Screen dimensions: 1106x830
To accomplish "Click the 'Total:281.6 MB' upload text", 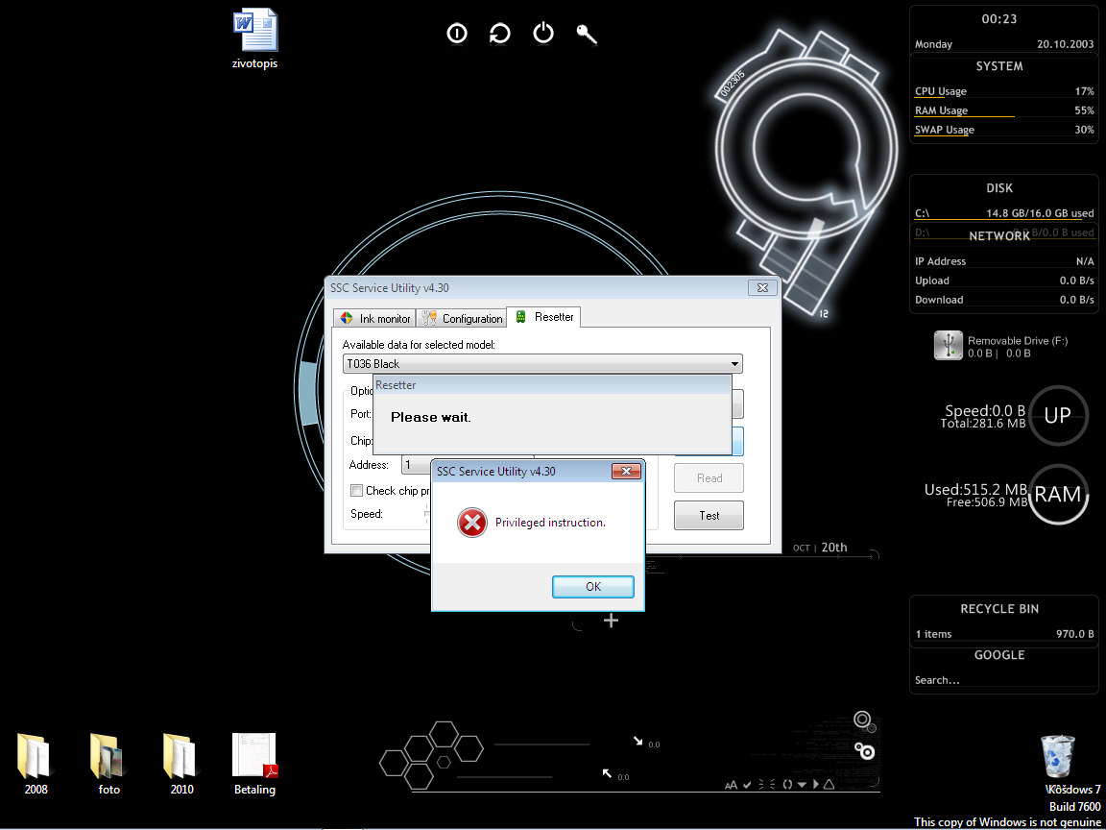I will [x=982, y=424].
